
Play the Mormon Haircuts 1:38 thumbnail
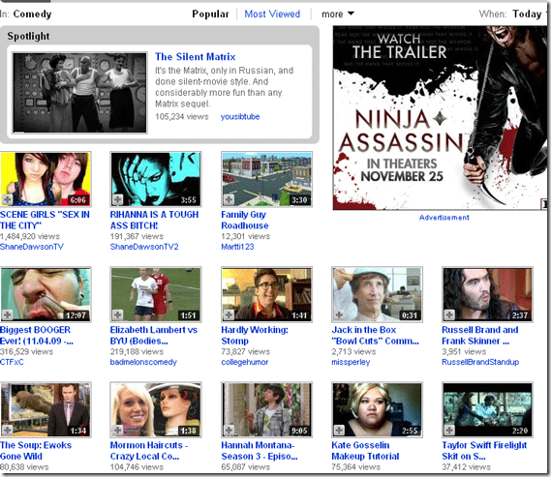(x=156, y=409)
